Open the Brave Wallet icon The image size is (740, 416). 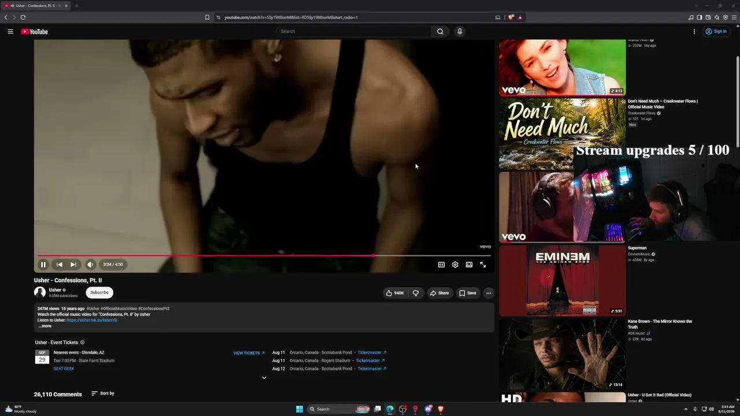pyautogui.click(x=708, y=17)
